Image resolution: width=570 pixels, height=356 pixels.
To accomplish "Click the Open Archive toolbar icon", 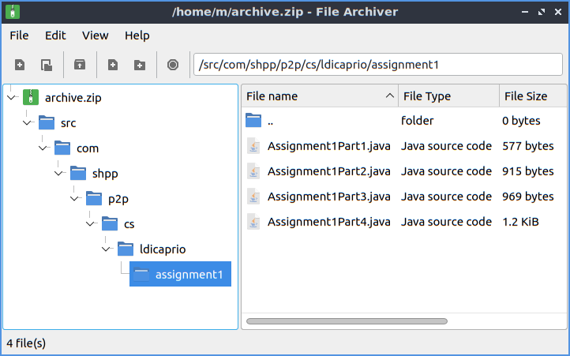I will 47,65.
